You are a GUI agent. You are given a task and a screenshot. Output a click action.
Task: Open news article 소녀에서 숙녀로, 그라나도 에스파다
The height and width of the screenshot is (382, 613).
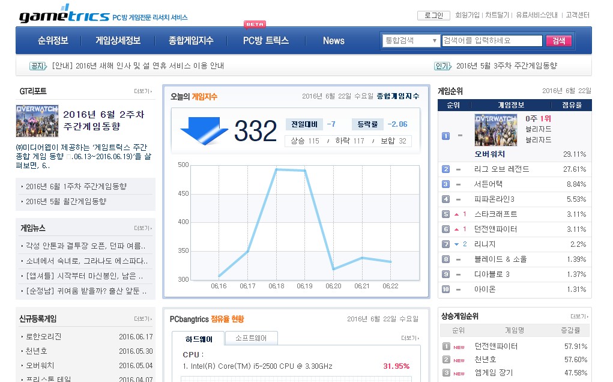pos(87,261)
